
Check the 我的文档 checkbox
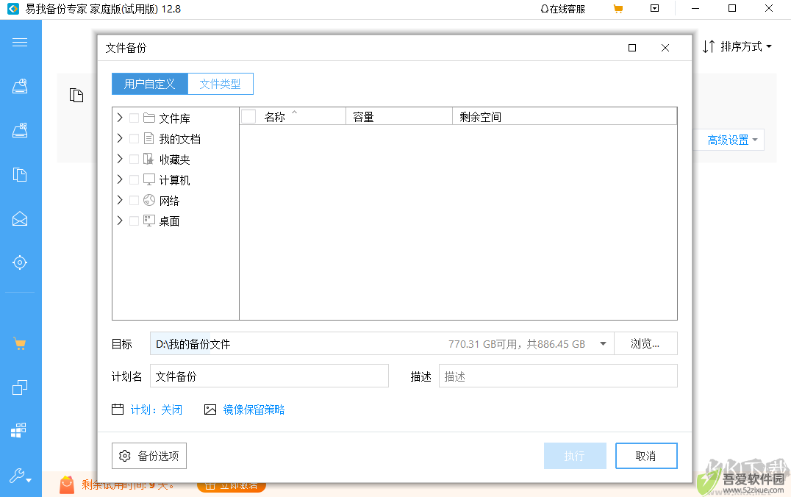tap(135, 138)
